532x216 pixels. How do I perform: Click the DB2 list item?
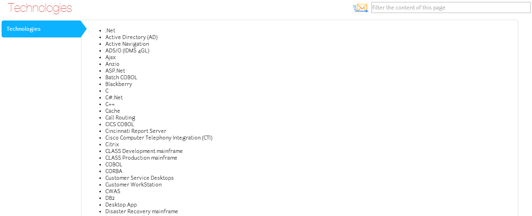[110, 198]
